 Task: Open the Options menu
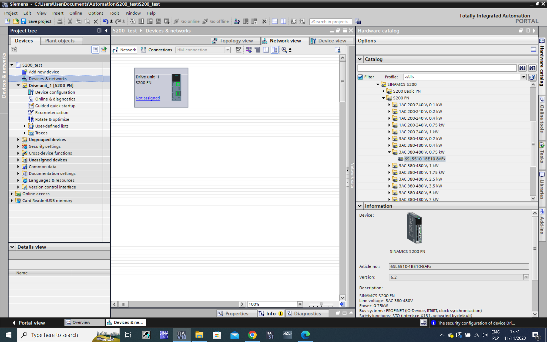95,13
